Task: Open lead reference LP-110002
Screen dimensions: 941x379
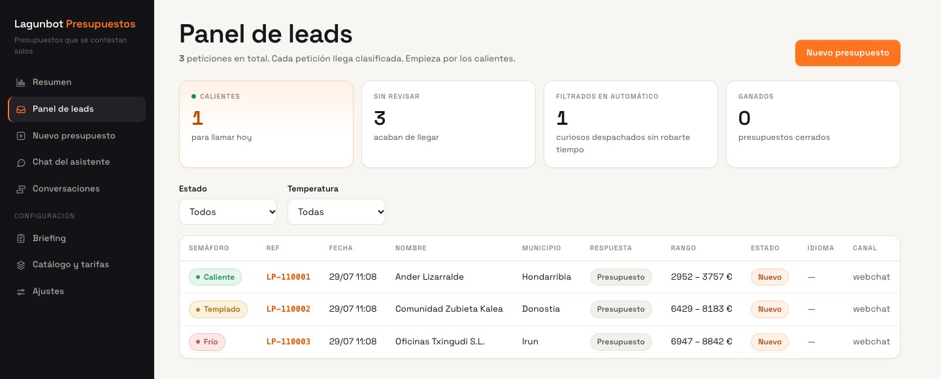Action: tap(288, 309)
